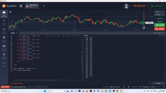The image size is (166, 93).
Task: Click output row number 389
Action: point(87,76)
